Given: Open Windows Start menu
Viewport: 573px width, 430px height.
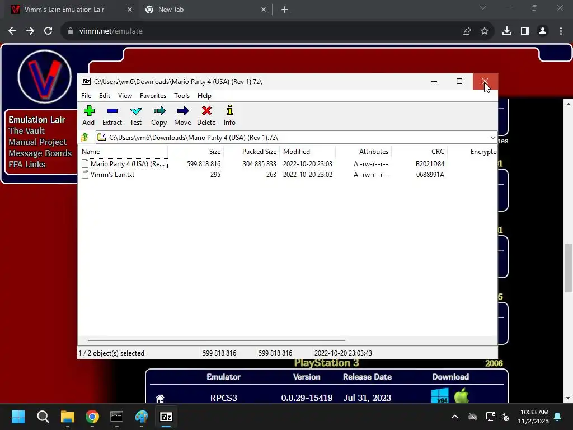Looking at the screenshot, I should pos(18,417).
